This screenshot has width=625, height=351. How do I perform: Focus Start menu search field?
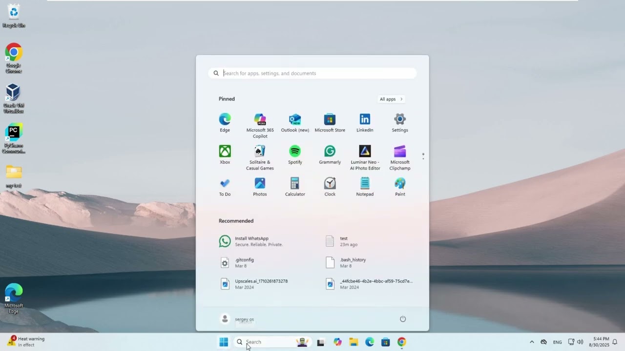(x=312, y=73)
